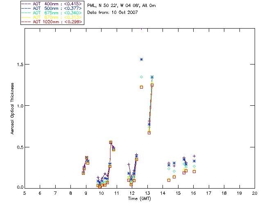Click the blue asterisk marker at 16 hours
The width and height of the screenshot is (262, 209).
pyautogui.click(x=194, y=161)
